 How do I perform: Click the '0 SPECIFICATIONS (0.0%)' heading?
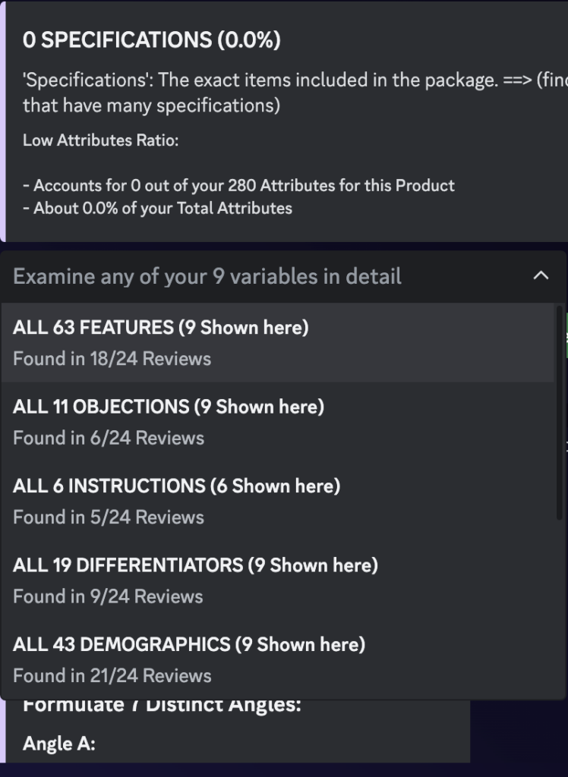(152, 39)
